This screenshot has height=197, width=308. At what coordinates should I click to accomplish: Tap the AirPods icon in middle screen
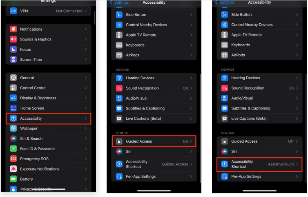click(119, 55)
